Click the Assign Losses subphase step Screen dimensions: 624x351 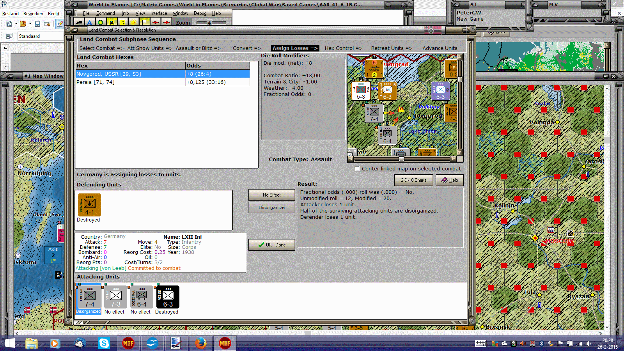pos(295,48)
